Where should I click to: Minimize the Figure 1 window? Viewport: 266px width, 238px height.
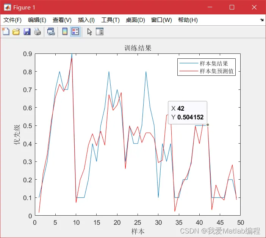210,7
